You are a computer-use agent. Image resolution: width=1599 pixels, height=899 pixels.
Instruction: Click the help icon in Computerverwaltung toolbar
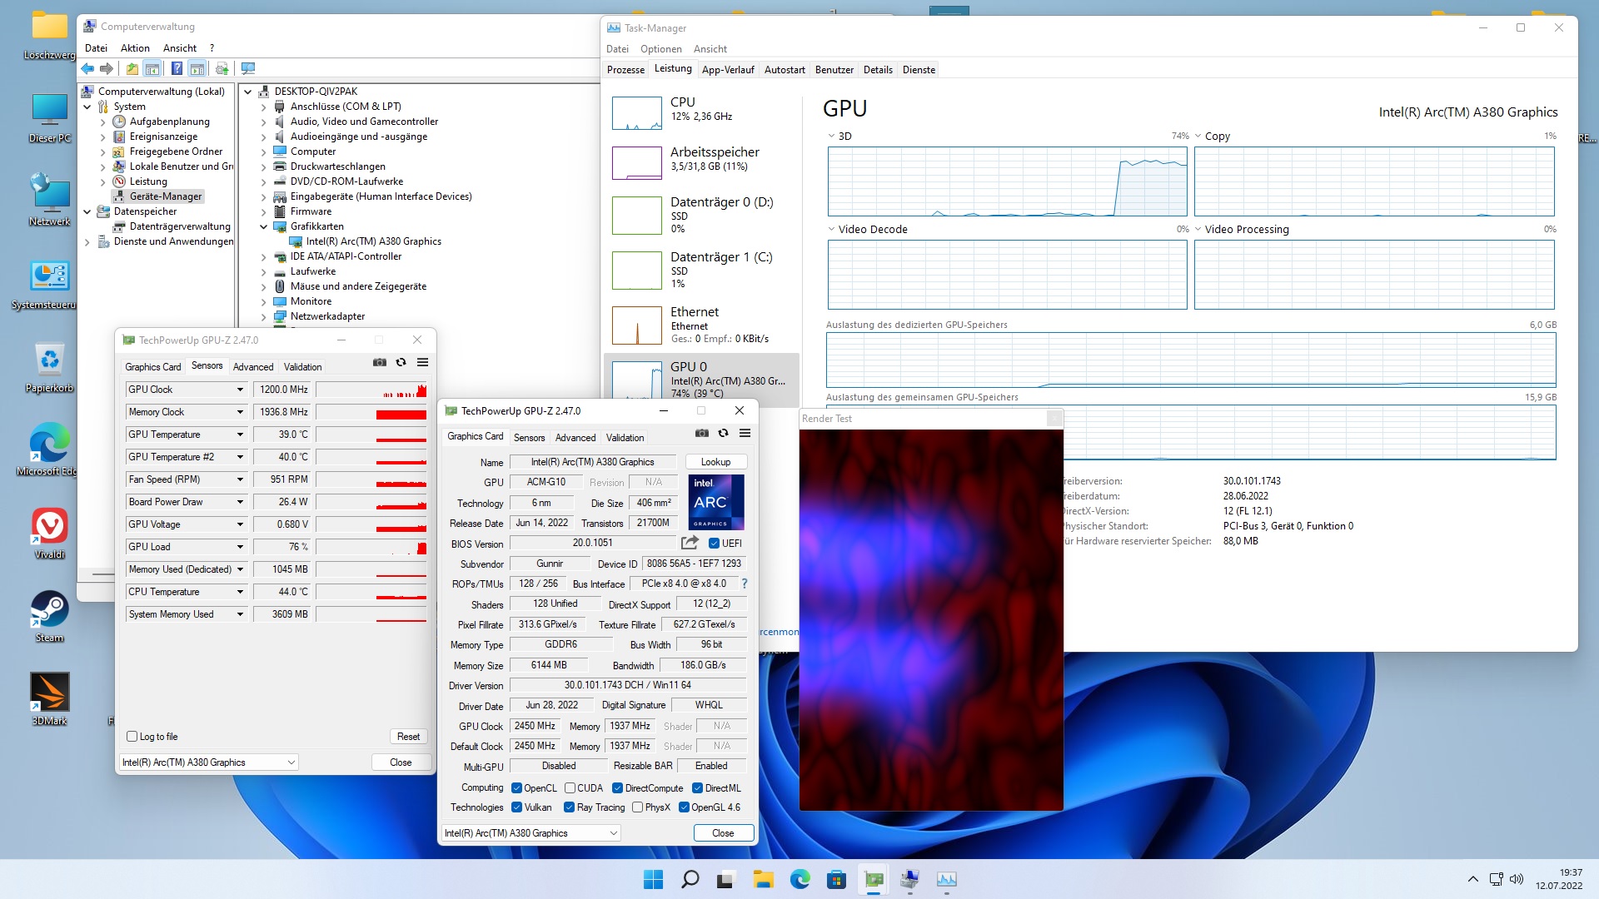click(177, 68)
